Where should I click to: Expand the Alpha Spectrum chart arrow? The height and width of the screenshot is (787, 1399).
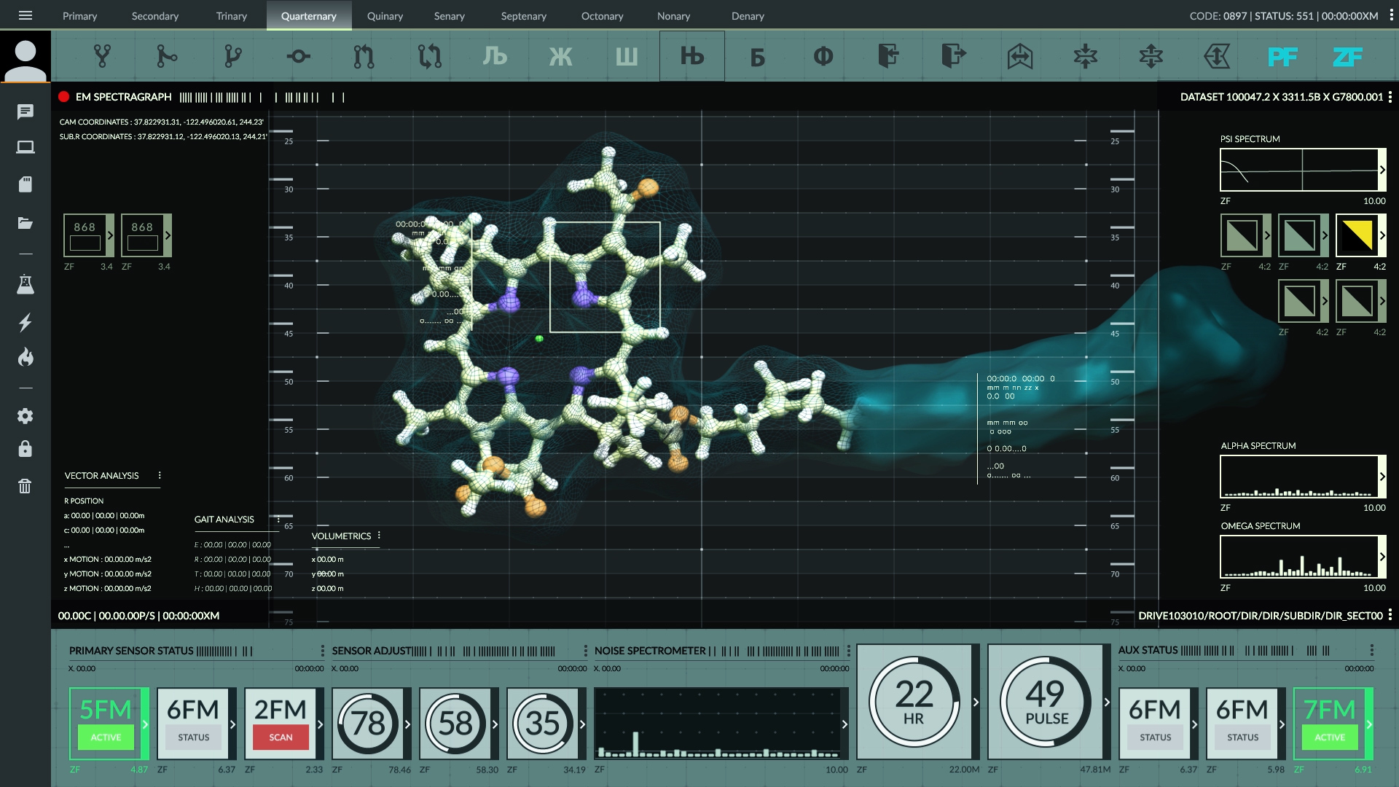[1382, 477]
